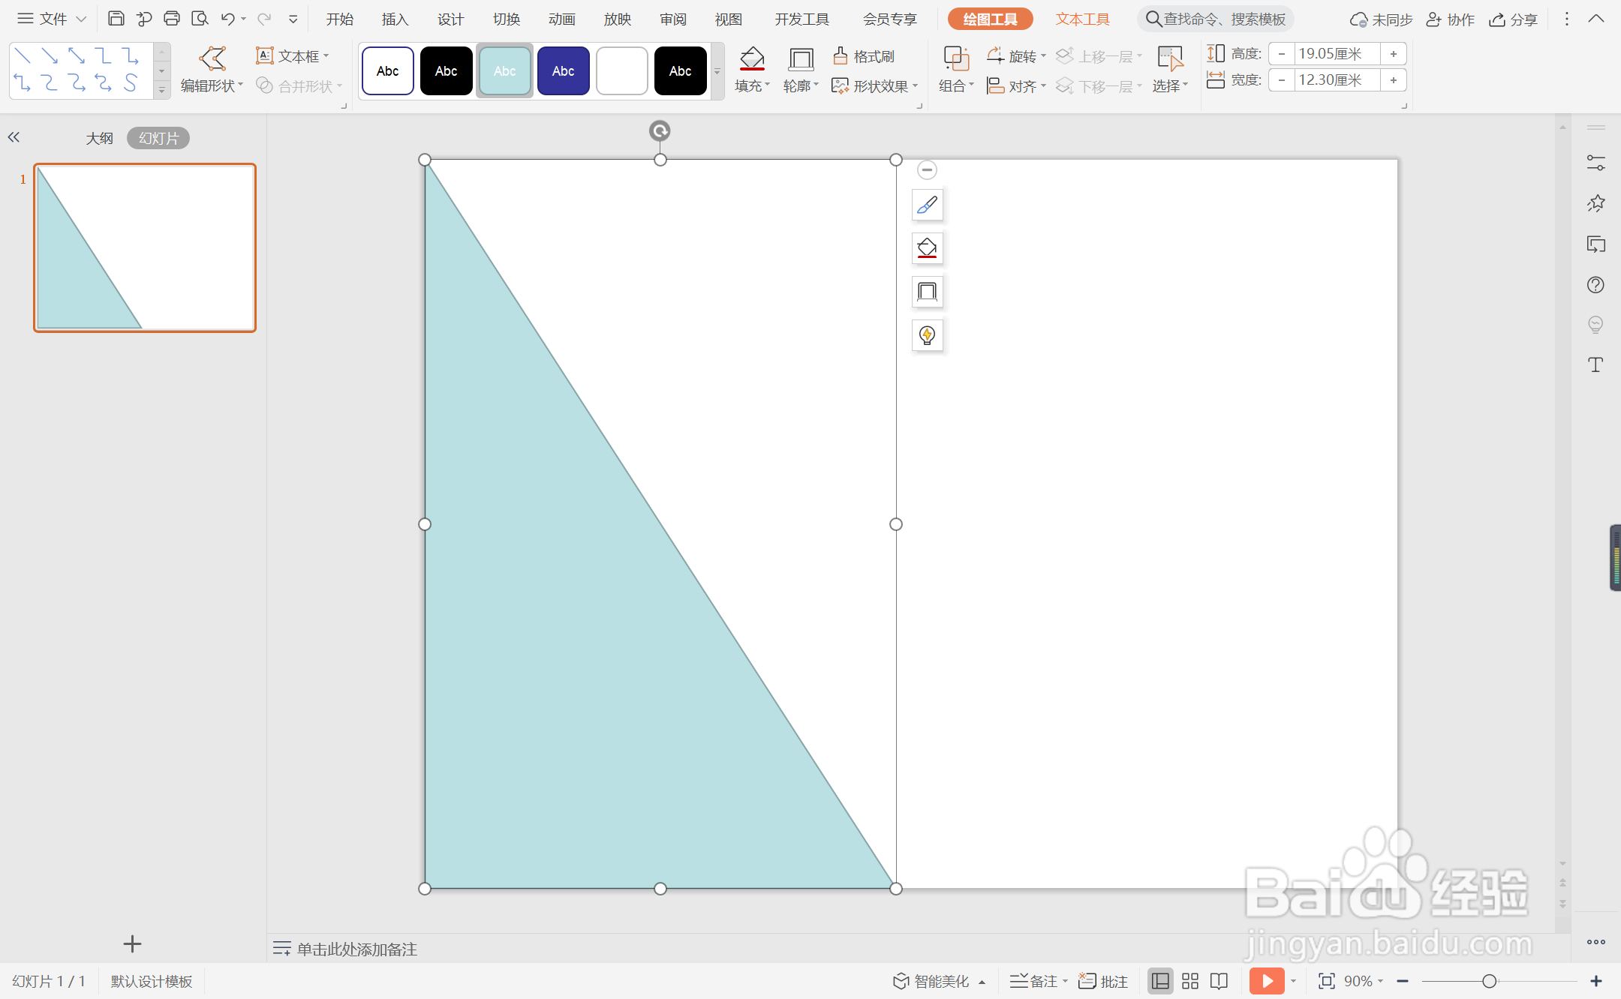Click the height 19.05厘米 input field
This screenshot has height=999, width=1621.
pyautogui.click(x=1337, y=54)
